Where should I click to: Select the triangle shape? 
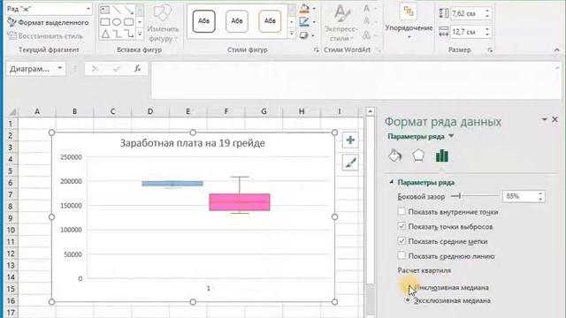point(105,34)
